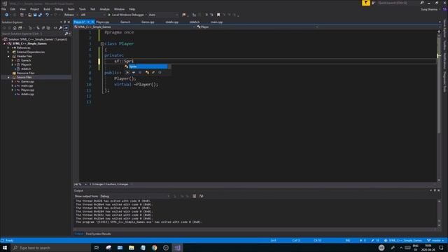Click the Save All toolbar icon
This screenshot has width=448, height=252.
click(x=40, y=15)
